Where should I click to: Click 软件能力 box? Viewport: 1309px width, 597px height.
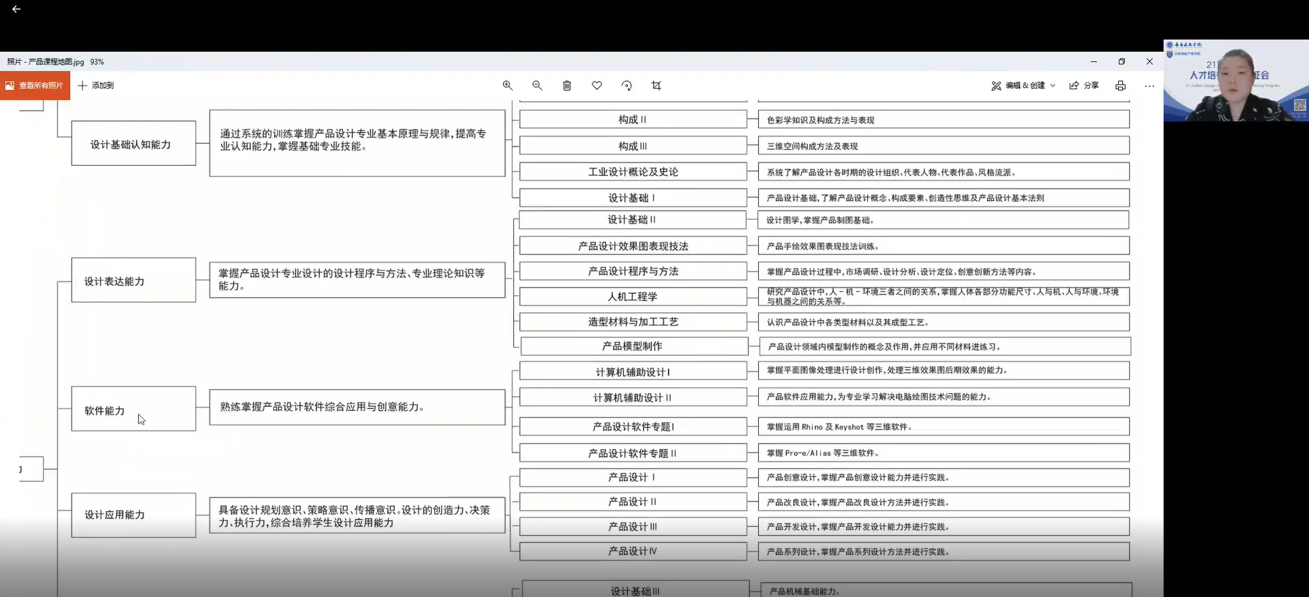[x=134, y=409]
